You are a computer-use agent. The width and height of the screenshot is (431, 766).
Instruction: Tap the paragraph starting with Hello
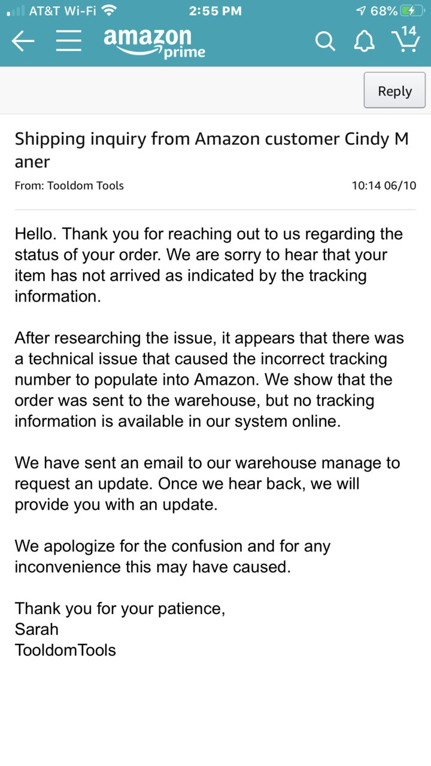click(x=209, y=265)
